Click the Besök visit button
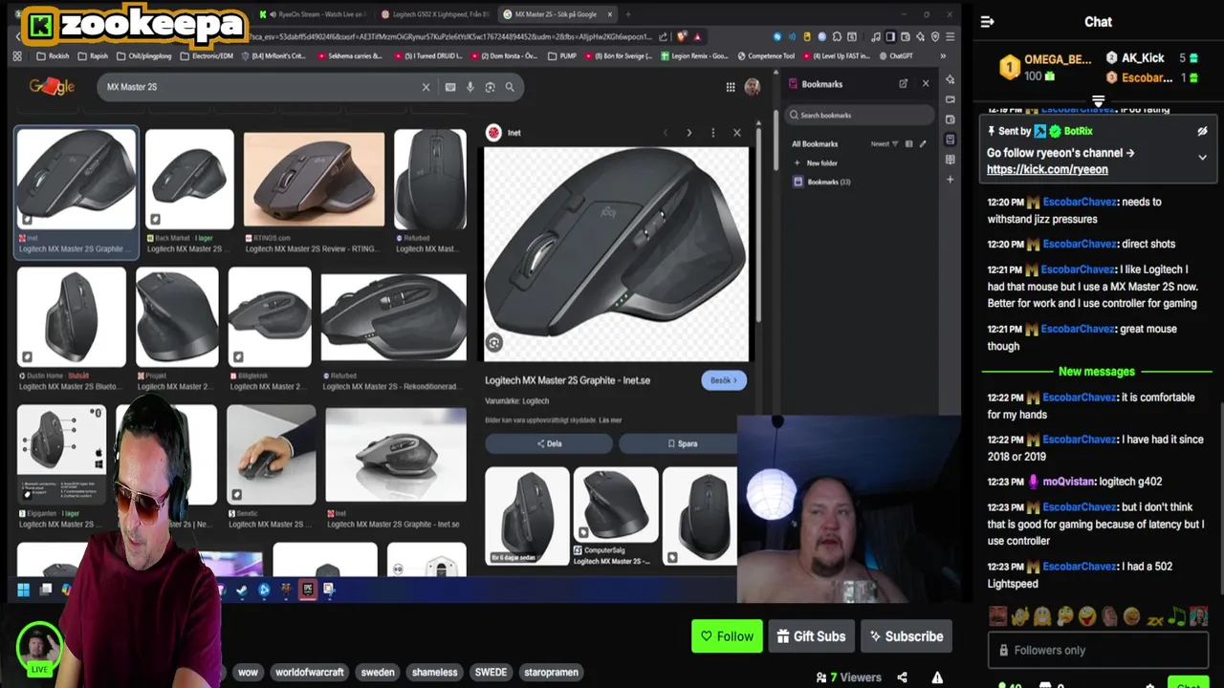Image resolution: width=1224 pixels, height=688 pixels. (x=724, y=380)
